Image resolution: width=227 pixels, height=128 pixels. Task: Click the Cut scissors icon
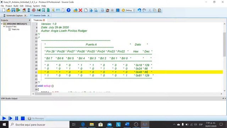point(150,10)
